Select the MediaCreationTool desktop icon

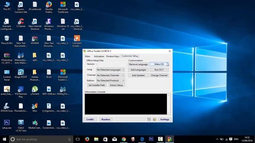click(35, 124)
